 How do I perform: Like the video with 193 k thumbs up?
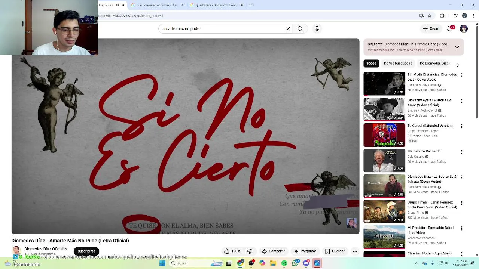tap(232, 251)
